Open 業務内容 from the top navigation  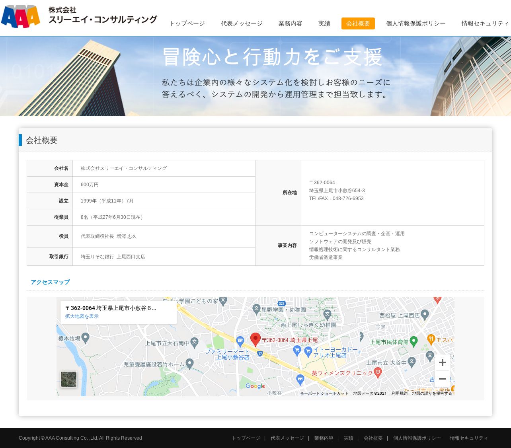pos(290,23)
